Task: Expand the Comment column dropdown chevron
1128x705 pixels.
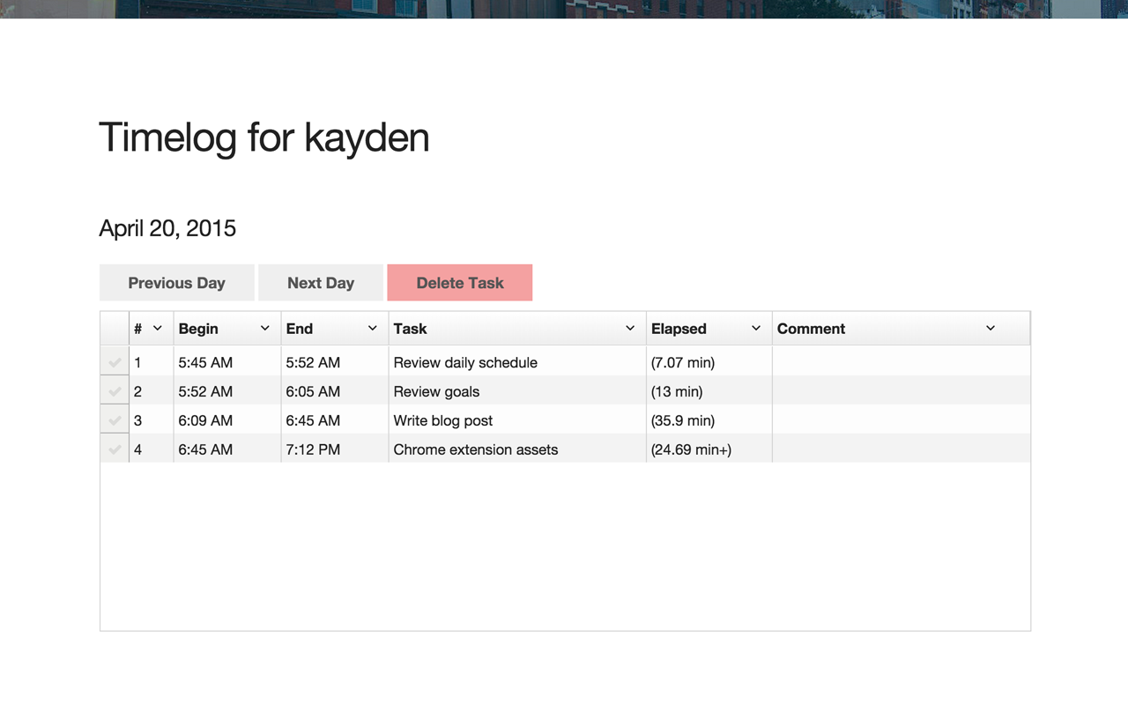Action: [x=991, y=329]
